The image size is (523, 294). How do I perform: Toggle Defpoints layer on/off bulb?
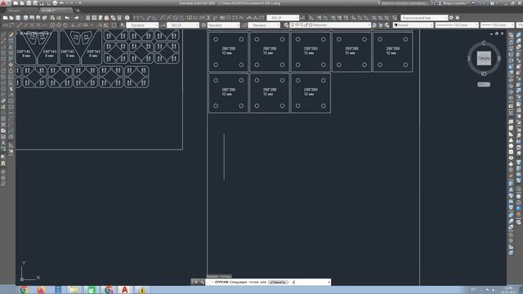[293, 25]
